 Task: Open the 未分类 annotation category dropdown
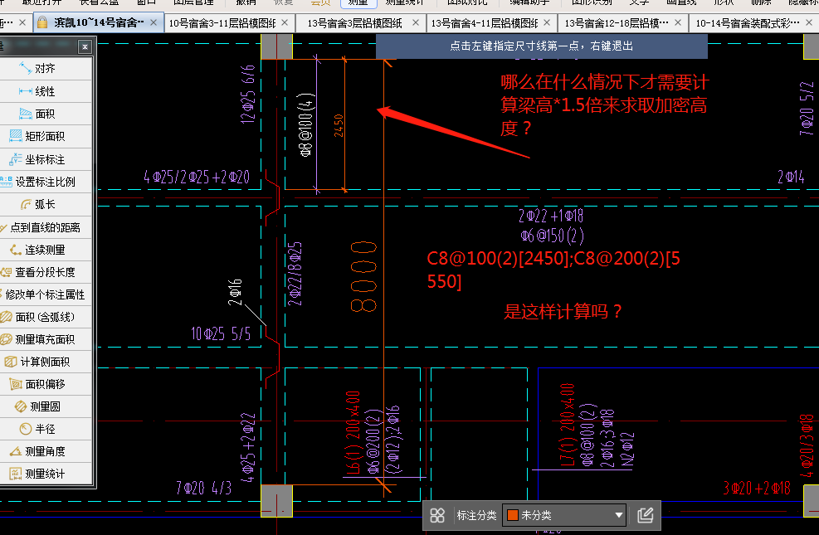564,515
